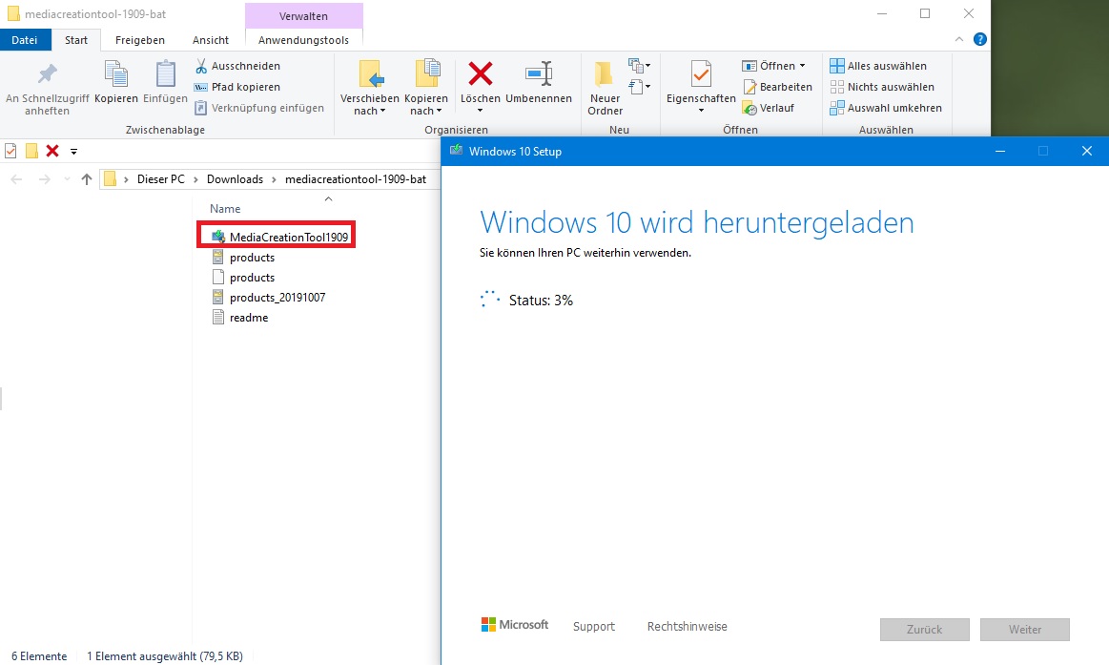This screenshot has height=665, width=1109.
Task: Select the readme file
Action: 240,318
